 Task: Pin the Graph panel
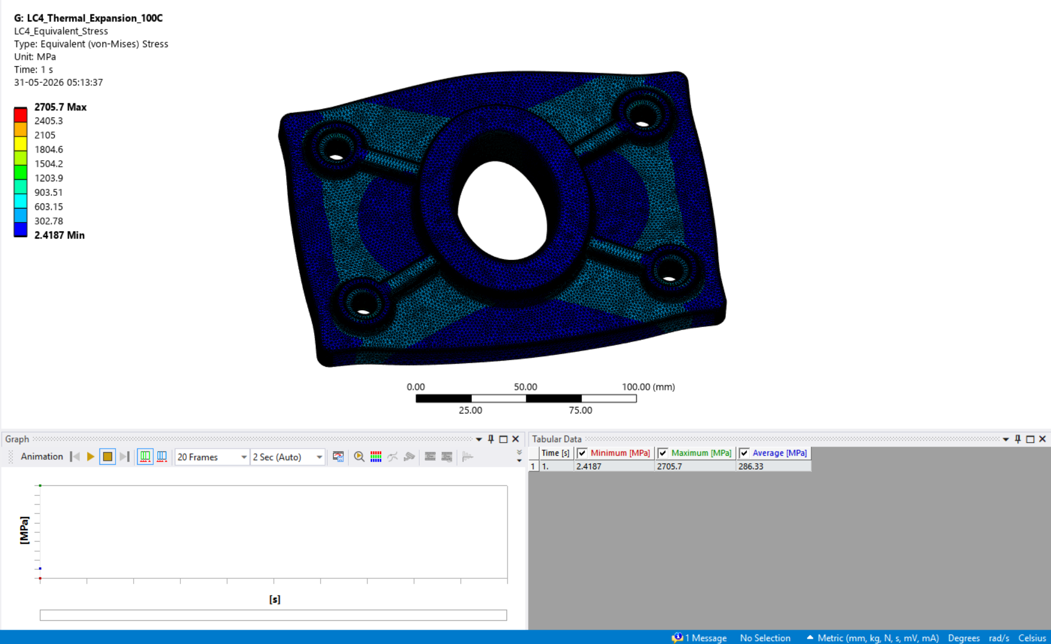click(491, 439)
